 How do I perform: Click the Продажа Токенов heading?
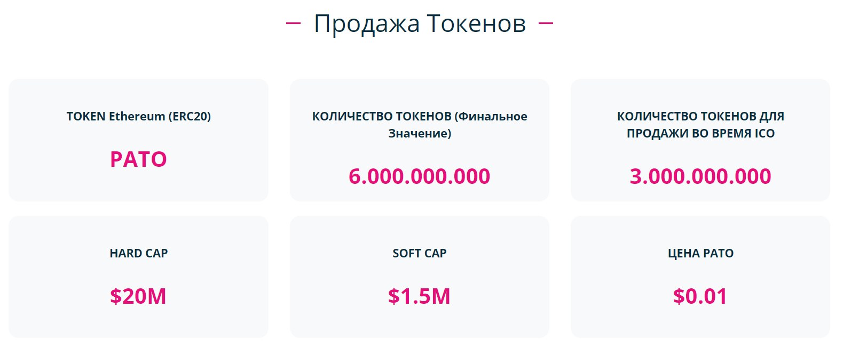420,24
